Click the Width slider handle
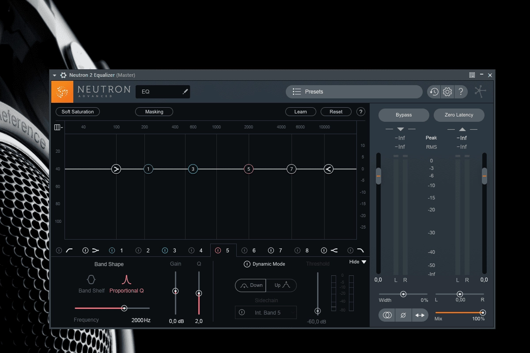 click(x=403, y=294)
